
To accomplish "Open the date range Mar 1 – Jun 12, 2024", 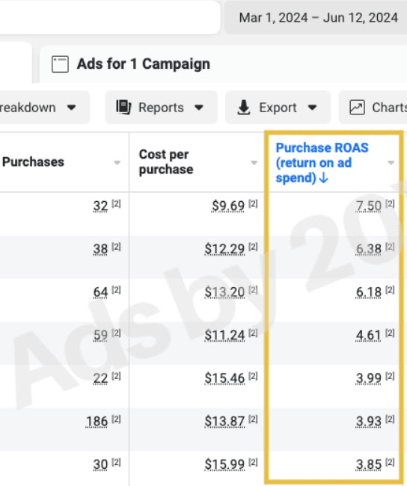I will (318, 18).
